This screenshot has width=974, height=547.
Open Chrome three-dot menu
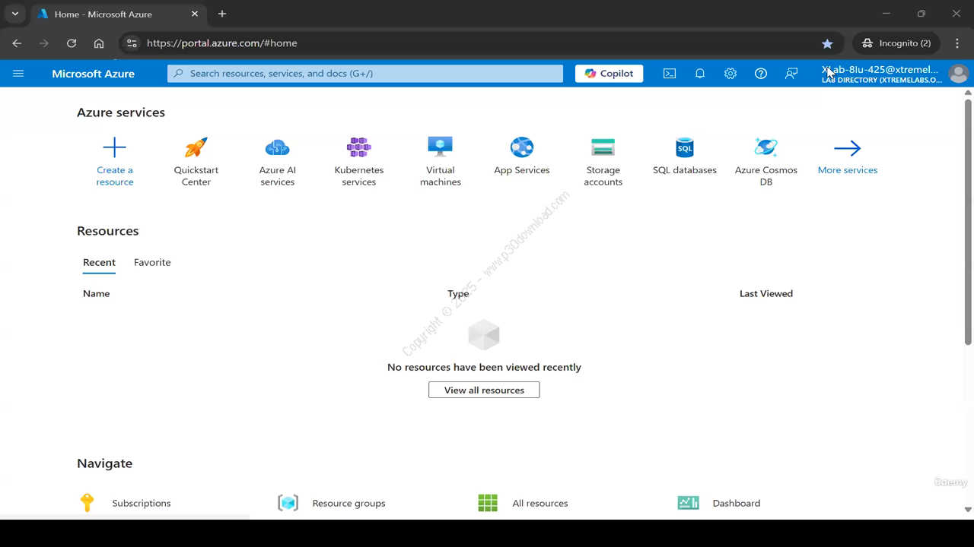(x=957, y=43)
